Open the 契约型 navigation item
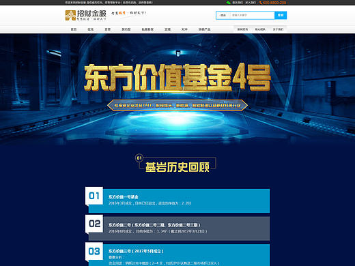Image resolution: width=355 pixels, height=266 pixels. [x=126, y=29]
